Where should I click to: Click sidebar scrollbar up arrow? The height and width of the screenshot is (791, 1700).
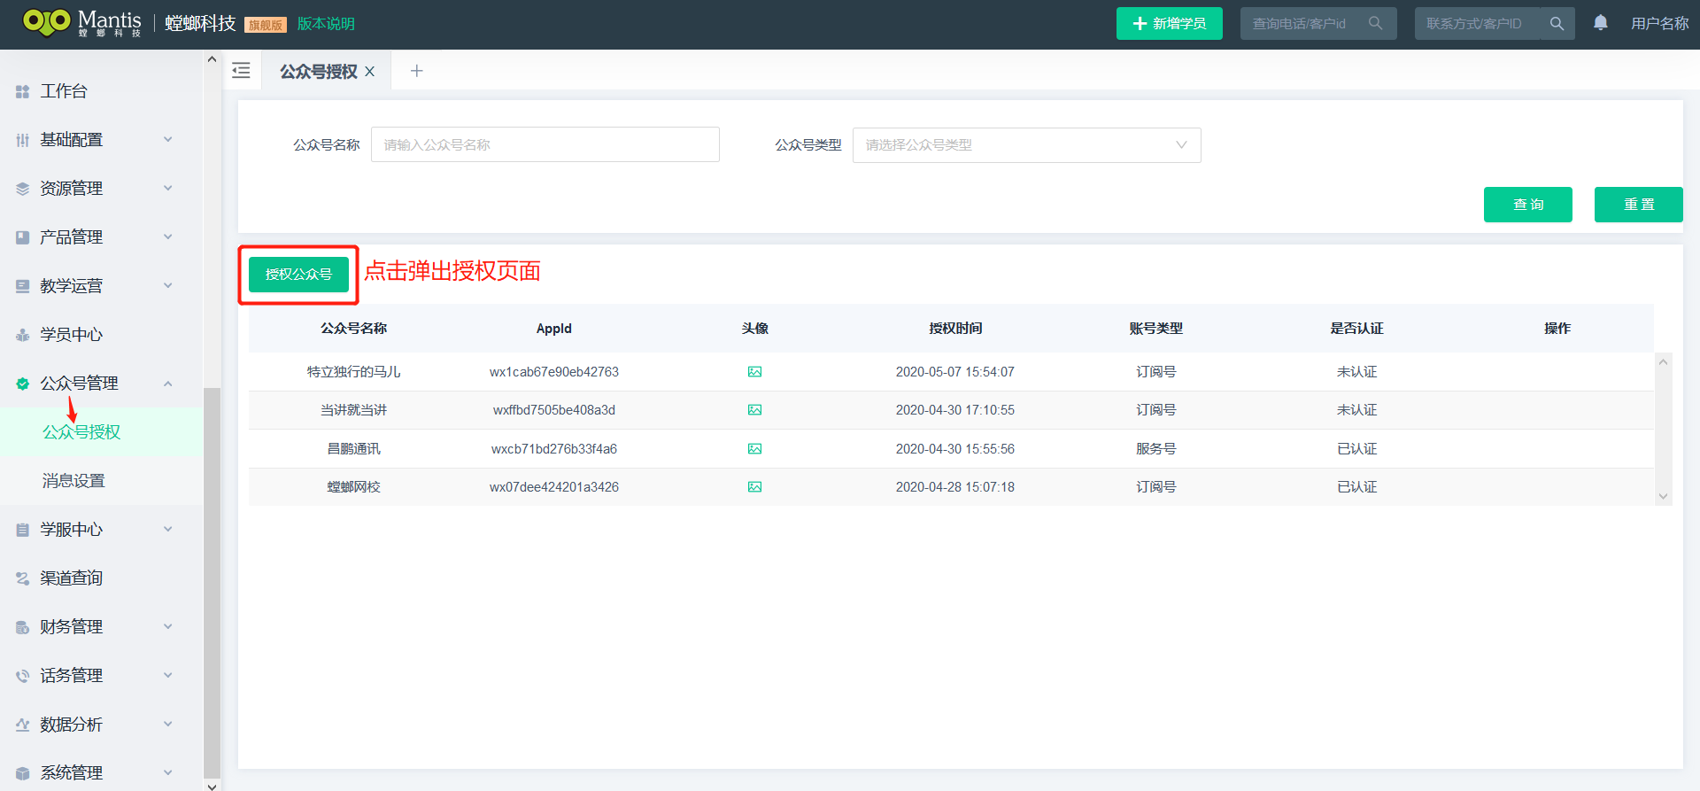click(212, 59)
